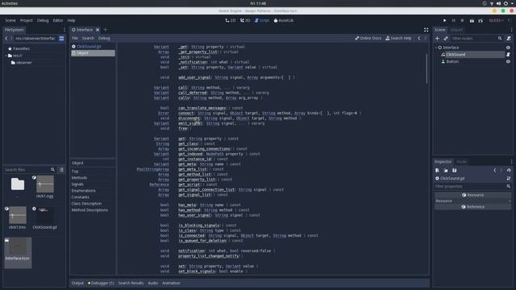Open the GLES3 renderer dropdown
This screenshot has height=290, width=516.
click(497, 20)
